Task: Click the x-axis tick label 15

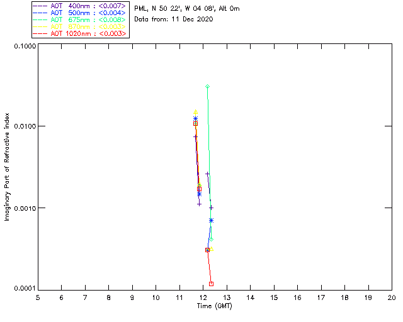Action: click(274, 297)
